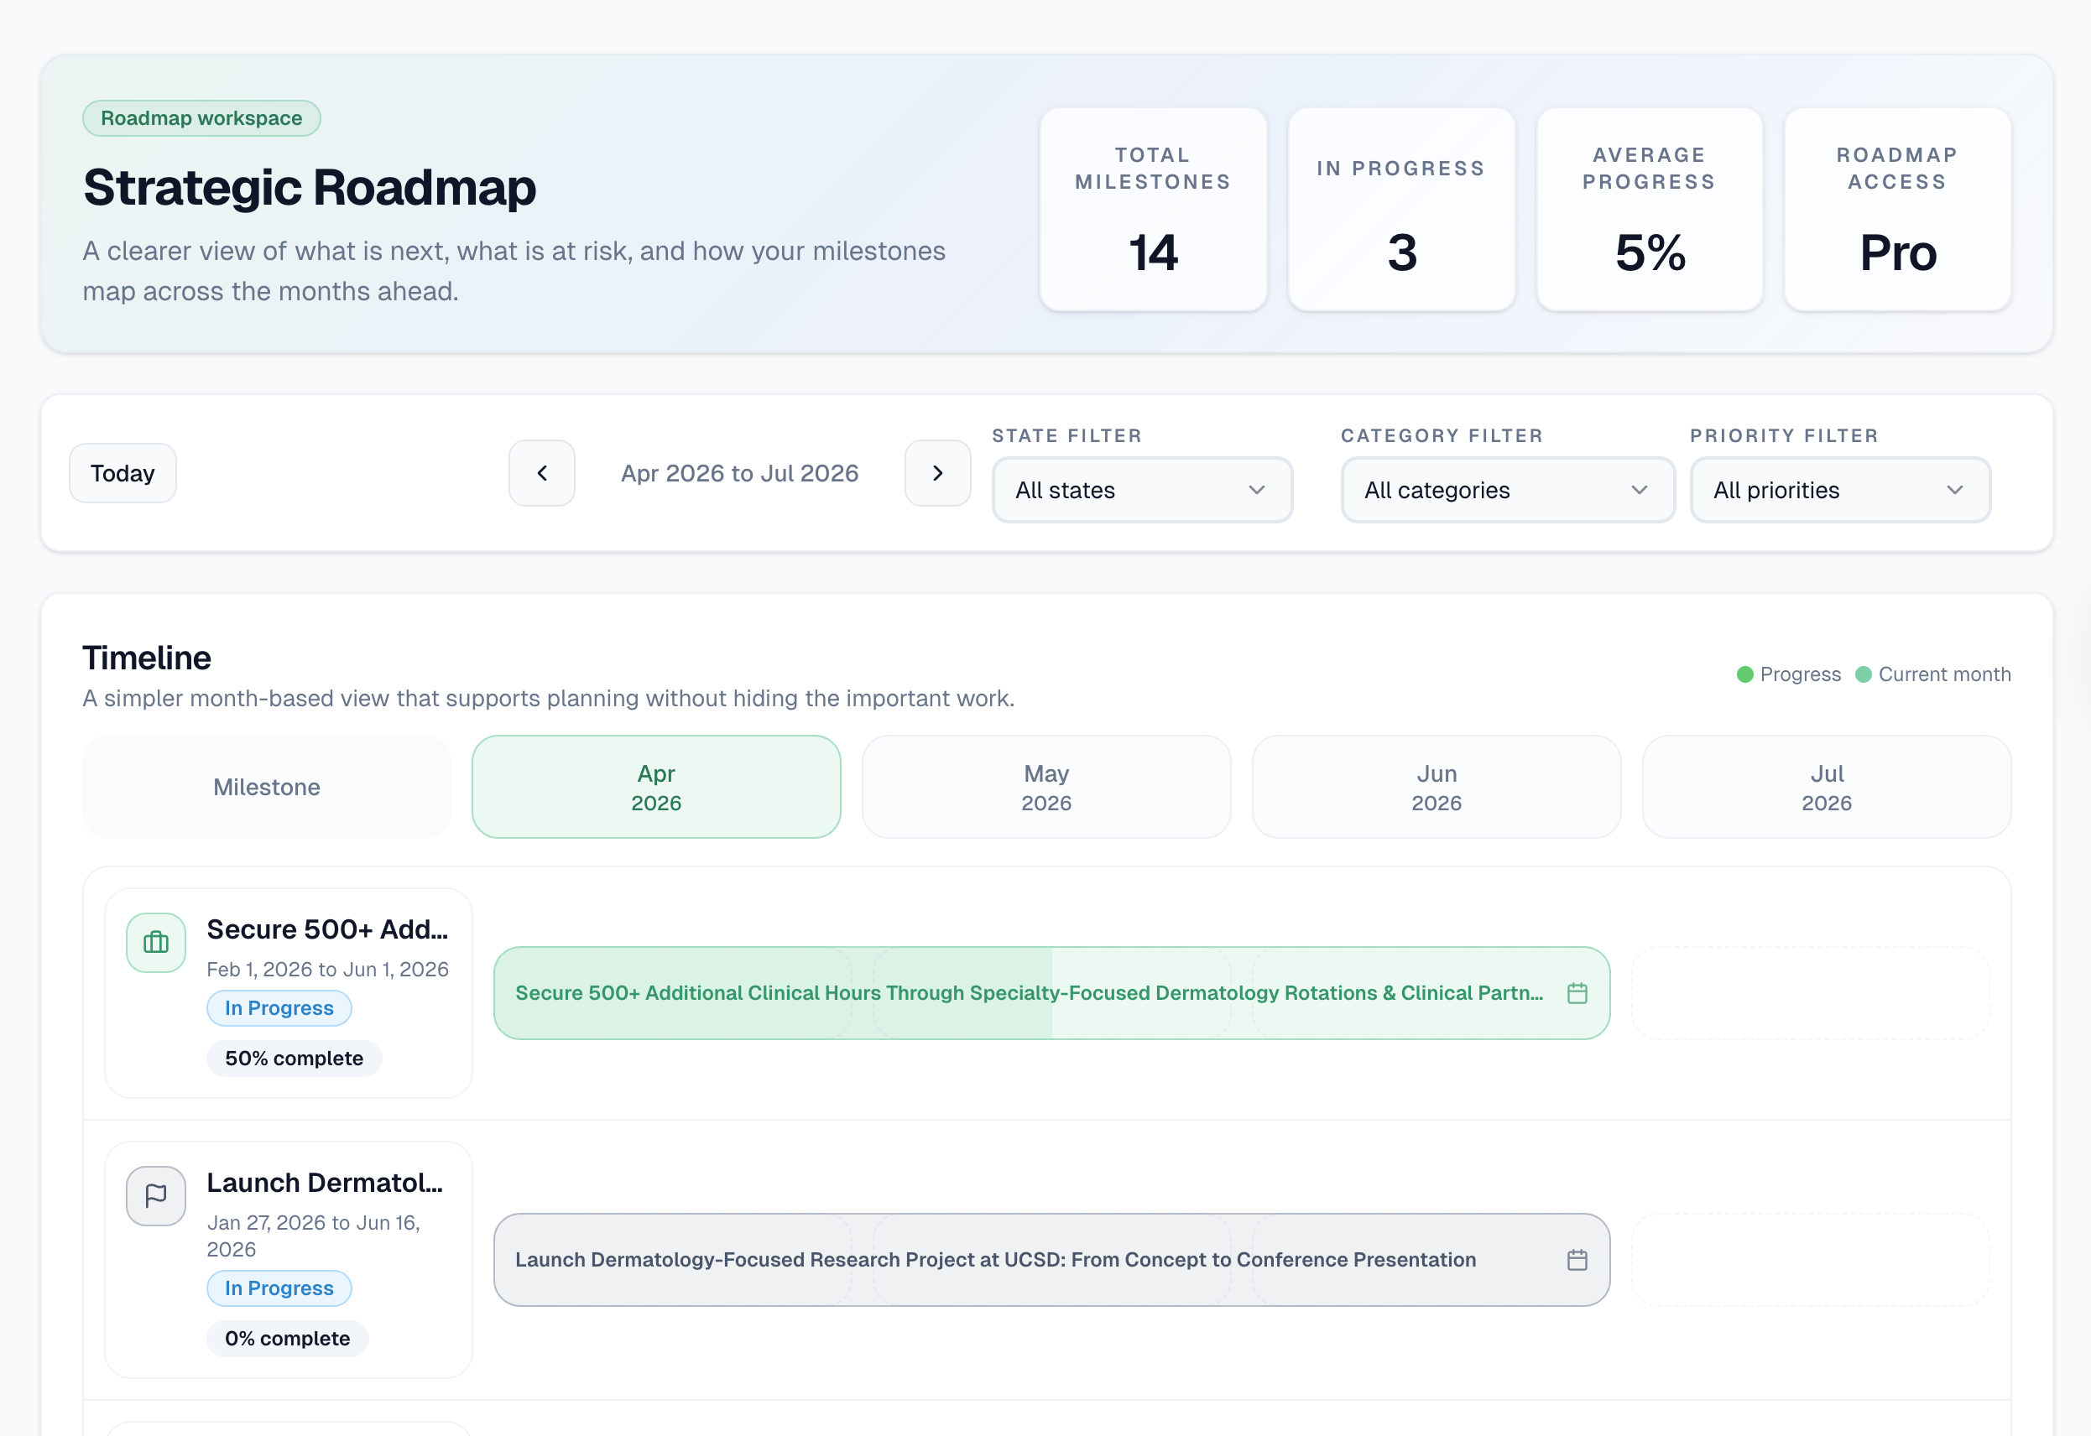This screenshot has height=1436, width=2091.
Task: Click the Average Progress 5% stat card
Action: (1649, 210)
